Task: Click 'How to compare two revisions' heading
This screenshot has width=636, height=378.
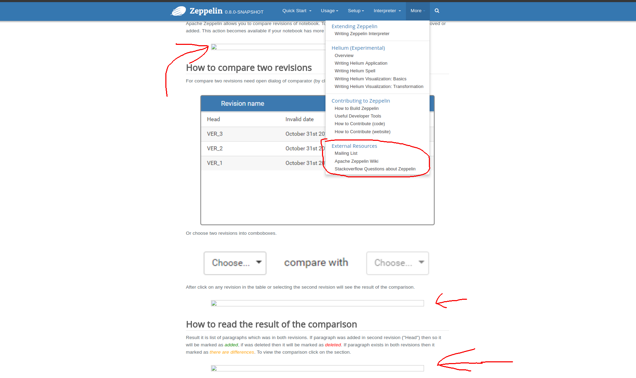Action: (249, 68)
